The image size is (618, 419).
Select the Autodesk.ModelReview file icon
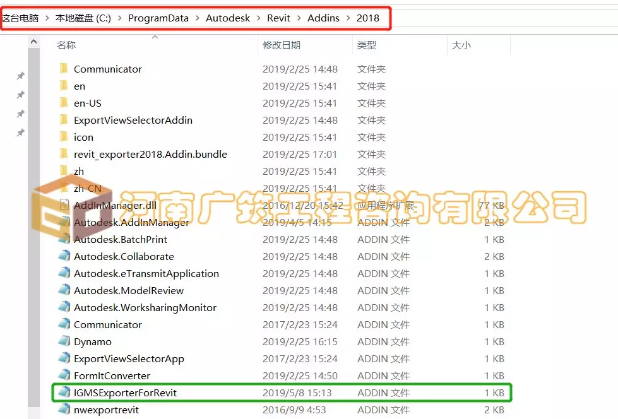click(x=64, y=290)
